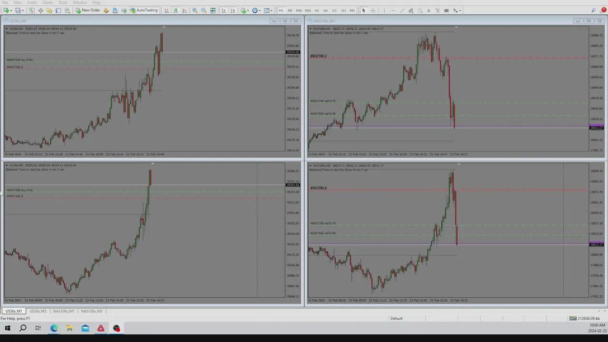Select the equidistant channel tool

pos(411,10)
